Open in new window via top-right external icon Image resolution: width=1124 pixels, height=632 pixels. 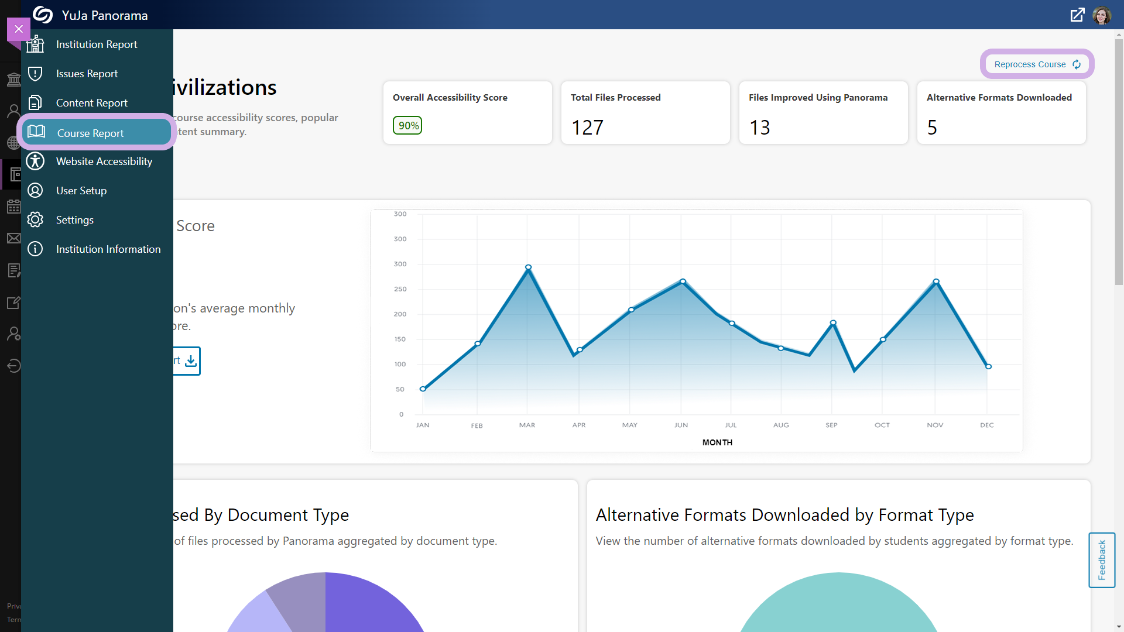click(1077, 15)
